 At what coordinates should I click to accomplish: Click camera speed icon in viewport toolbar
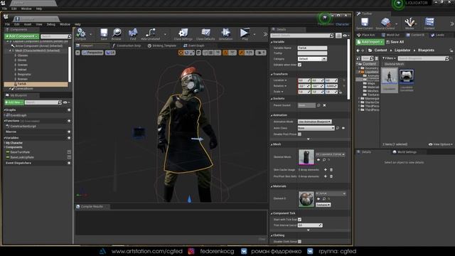coord(260,53)
